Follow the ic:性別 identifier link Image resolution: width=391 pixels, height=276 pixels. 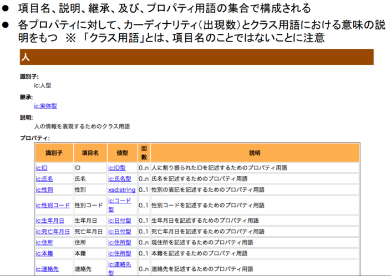[x=44, y=190]
